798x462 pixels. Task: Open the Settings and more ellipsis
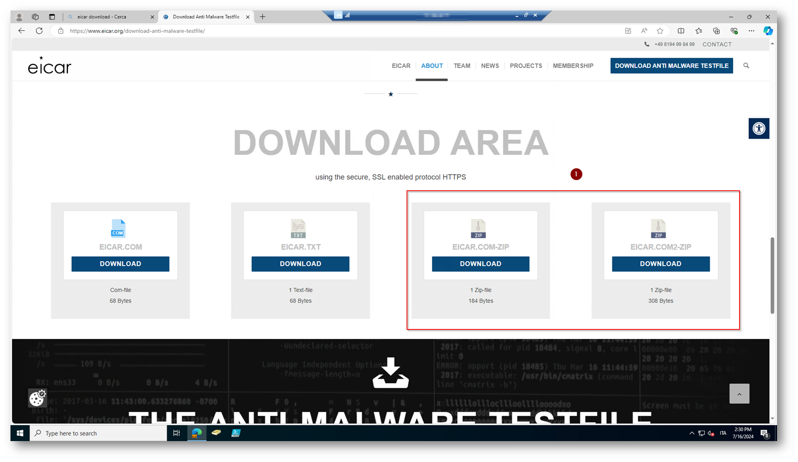pos(751,31)
